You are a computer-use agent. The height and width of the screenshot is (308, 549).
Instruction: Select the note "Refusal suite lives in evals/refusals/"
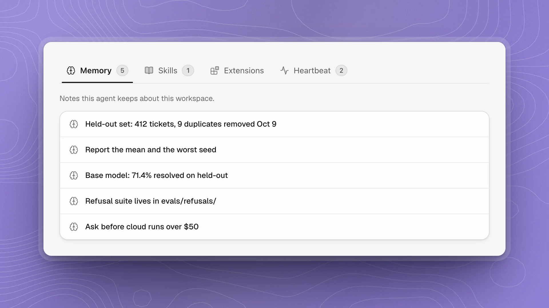274,201
